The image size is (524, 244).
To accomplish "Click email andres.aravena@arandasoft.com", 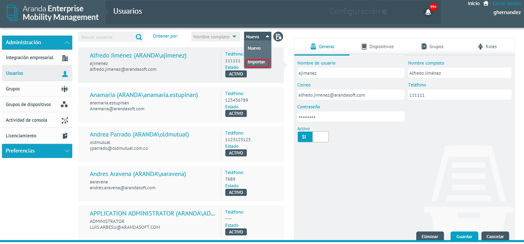I will [x=123, y=188].
